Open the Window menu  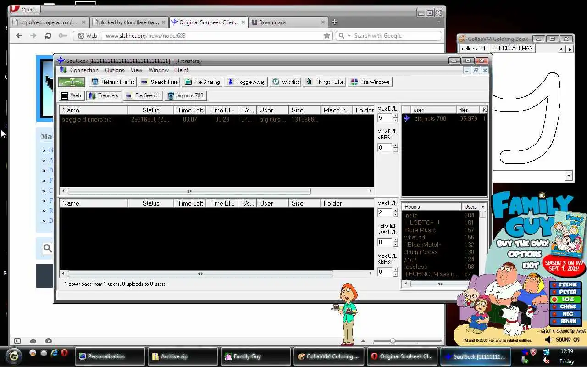[159, 70]
